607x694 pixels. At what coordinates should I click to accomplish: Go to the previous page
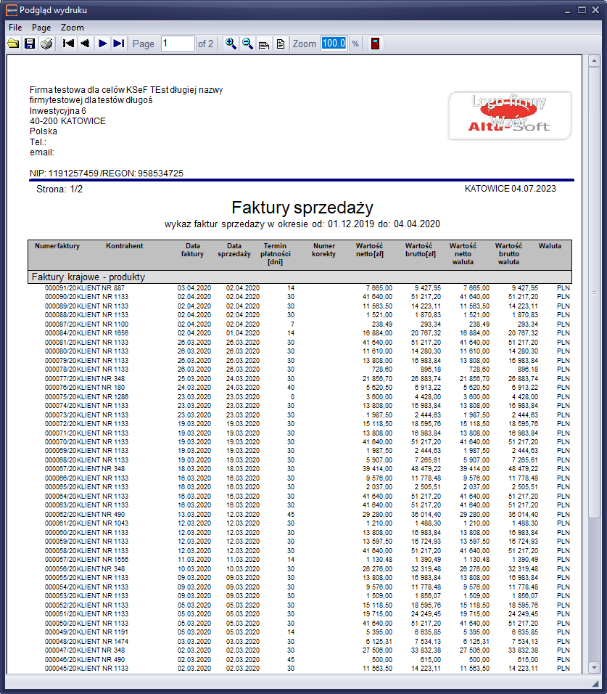pos(85,44)
